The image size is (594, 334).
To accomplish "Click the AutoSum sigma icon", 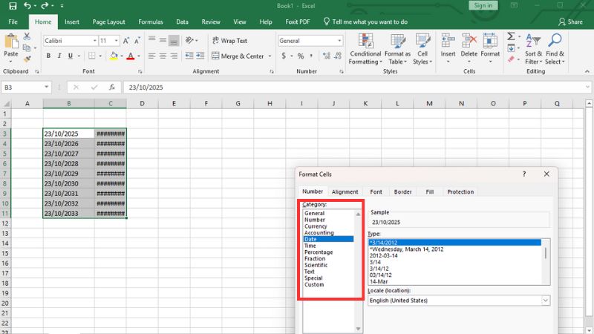I will 512,36.
